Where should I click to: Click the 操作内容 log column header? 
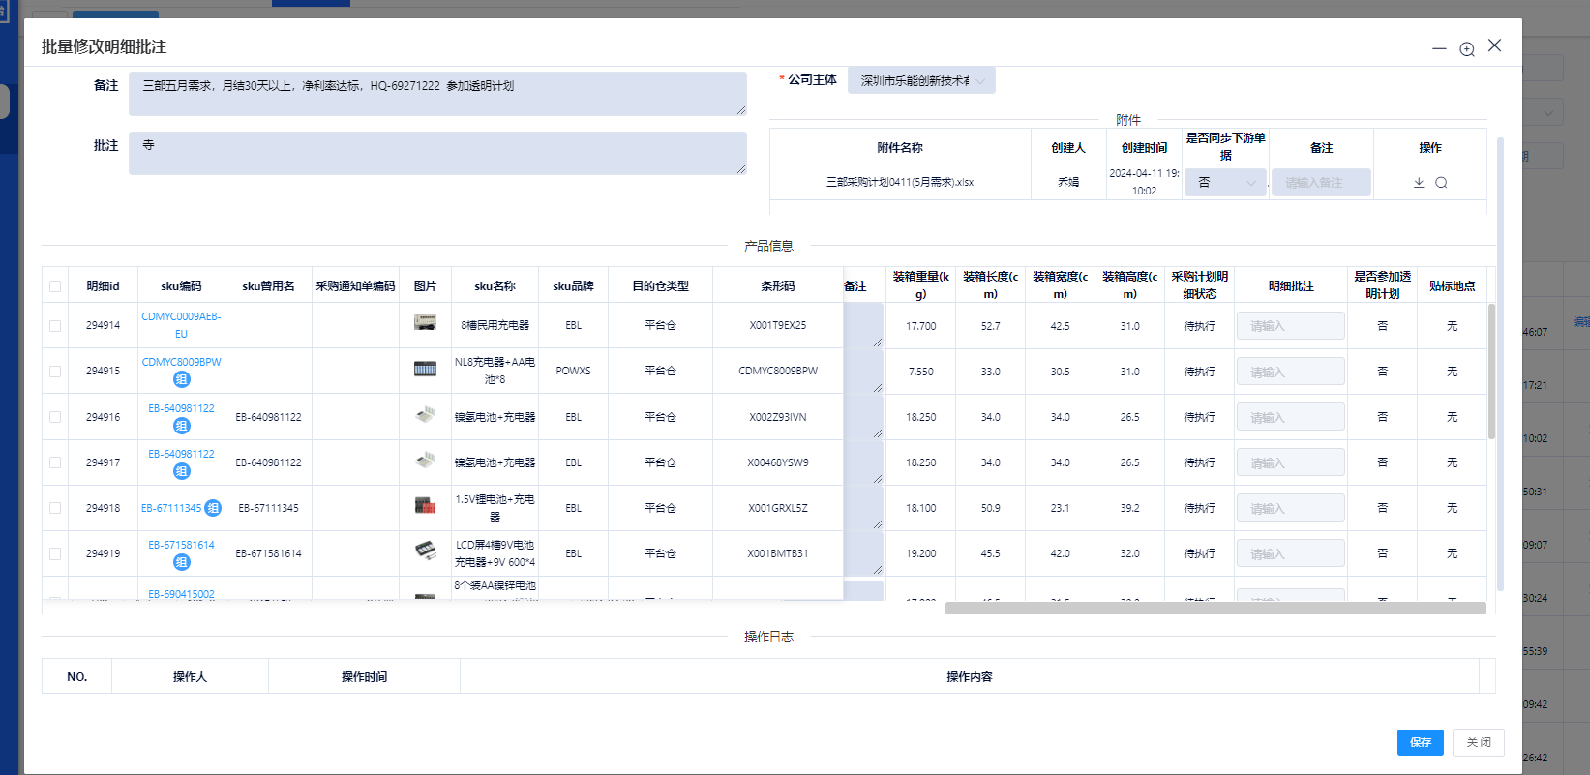(x=970, y=676)
